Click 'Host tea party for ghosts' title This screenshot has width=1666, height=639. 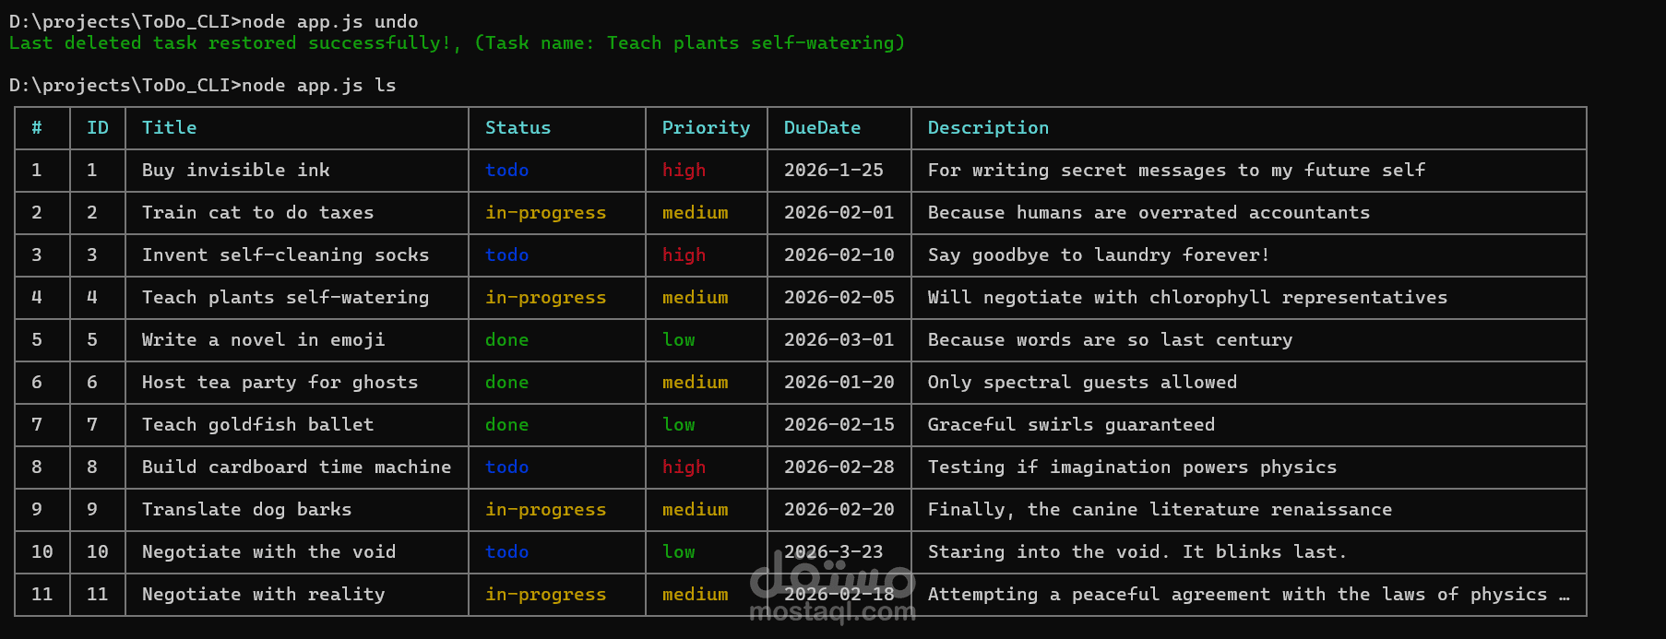[280, 383]
